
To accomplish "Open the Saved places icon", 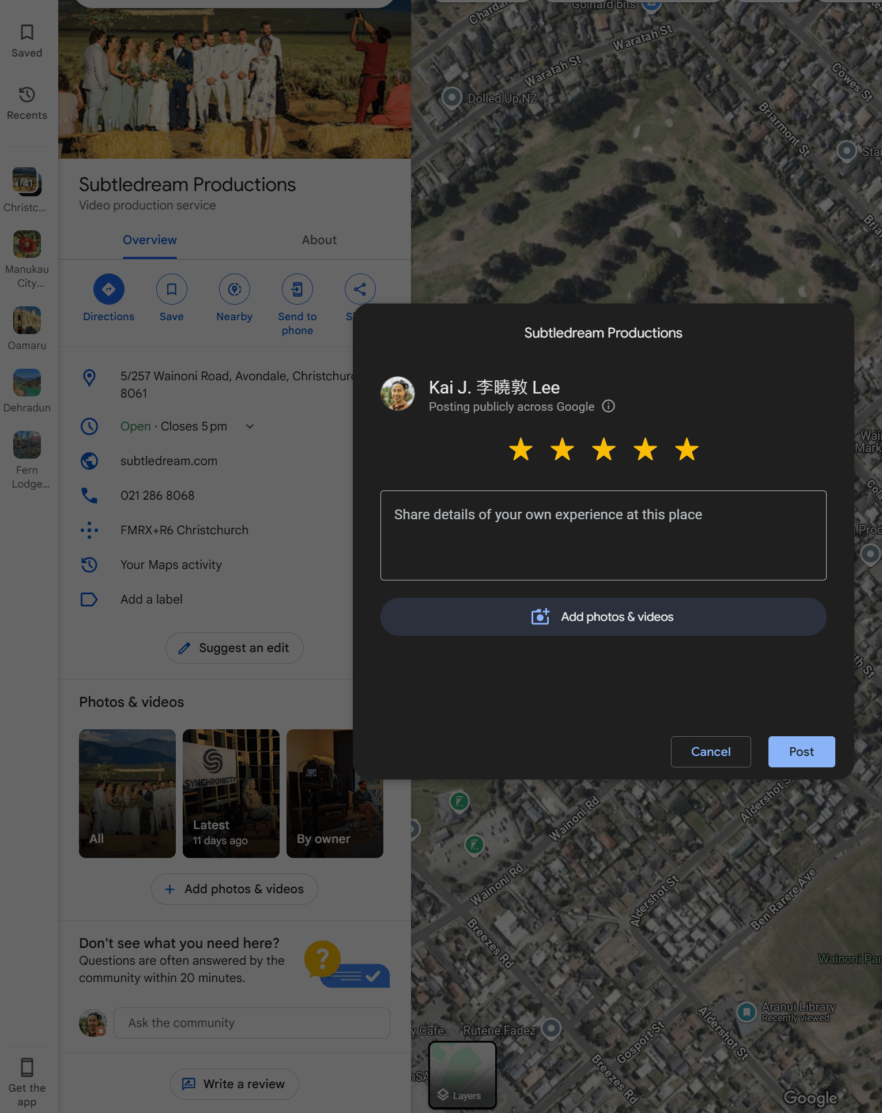I will click(x=27, y=33).
